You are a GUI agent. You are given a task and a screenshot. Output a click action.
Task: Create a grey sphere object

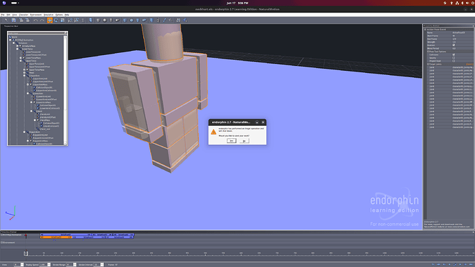[x=105, y=20]
